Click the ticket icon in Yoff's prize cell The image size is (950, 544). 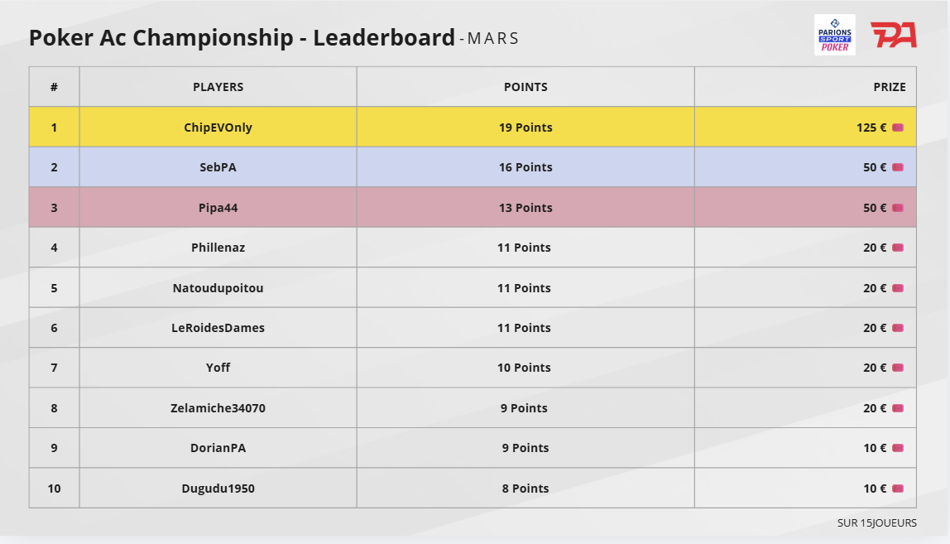tap(898, 368)
